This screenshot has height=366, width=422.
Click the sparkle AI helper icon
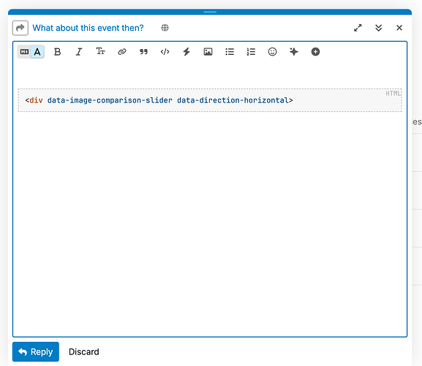pyautogui.click(x=294, y=52)
